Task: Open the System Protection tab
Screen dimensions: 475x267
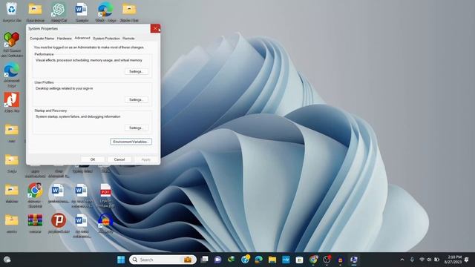Action: pos(106,39)
